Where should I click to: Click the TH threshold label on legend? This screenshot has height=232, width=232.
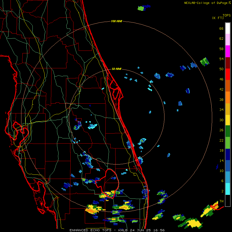click(x=221, y=201)
